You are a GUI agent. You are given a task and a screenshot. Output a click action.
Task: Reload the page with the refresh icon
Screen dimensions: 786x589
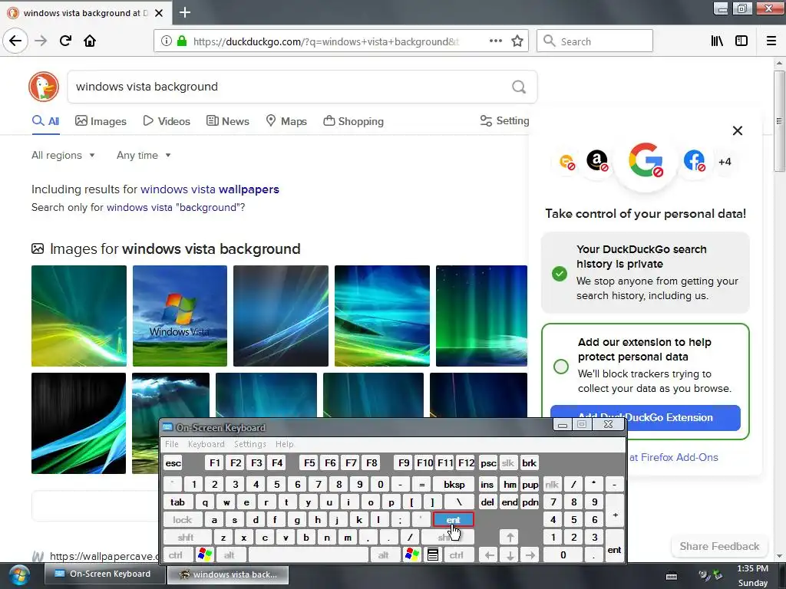pyautogui.click(x=65, y=41)
